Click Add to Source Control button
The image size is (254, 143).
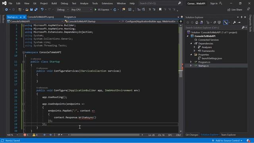click(227, 141)
